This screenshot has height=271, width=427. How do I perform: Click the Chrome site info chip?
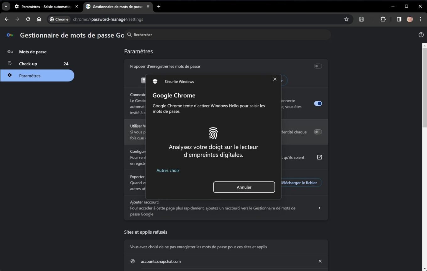pyautogui.click(x=59, y=19)
